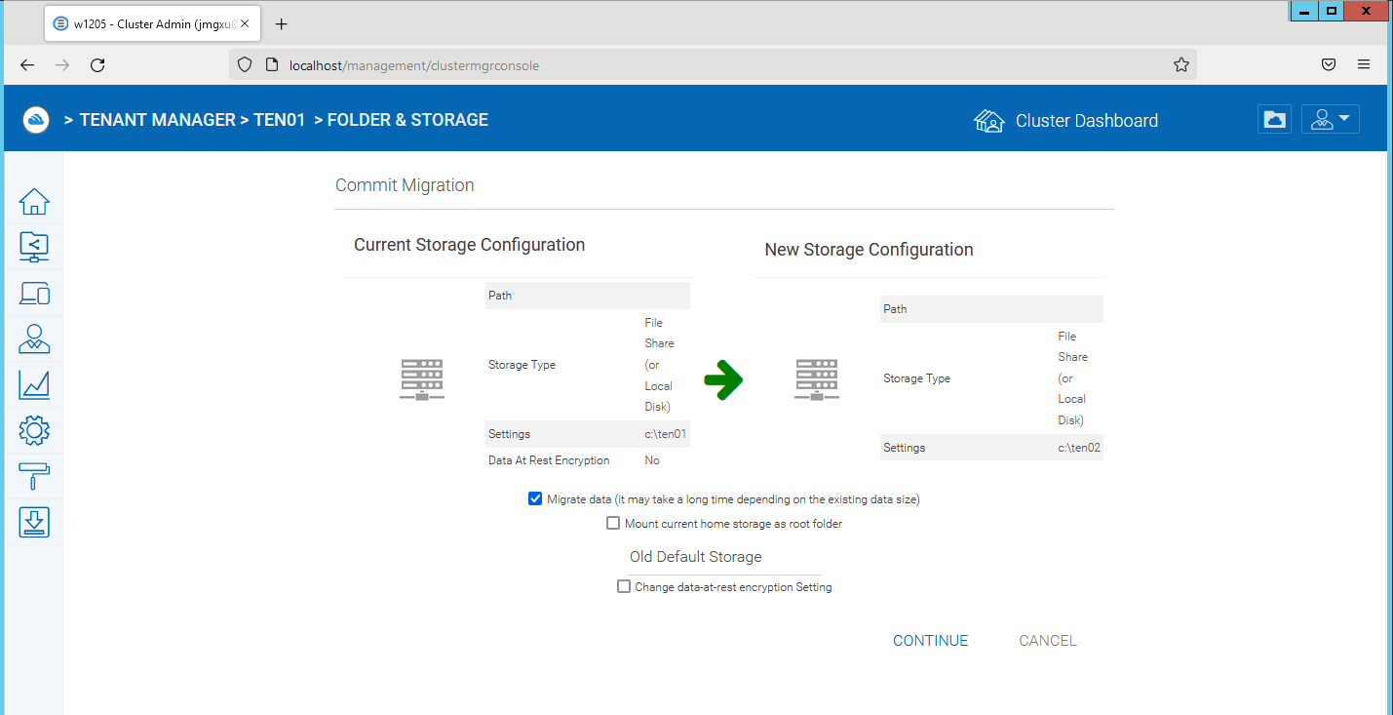Reload the page with the refresh icon
This screenshot has height=715, width=1393.
tap(97, 65)
